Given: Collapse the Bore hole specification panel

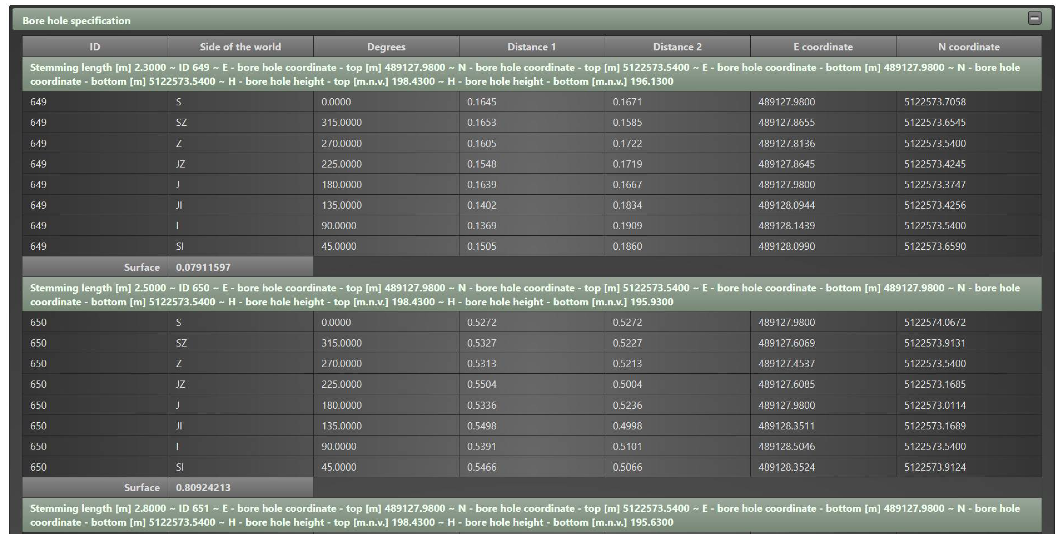Looking at the screenshot, I should pyautogui.click(x=1034, y=18).
